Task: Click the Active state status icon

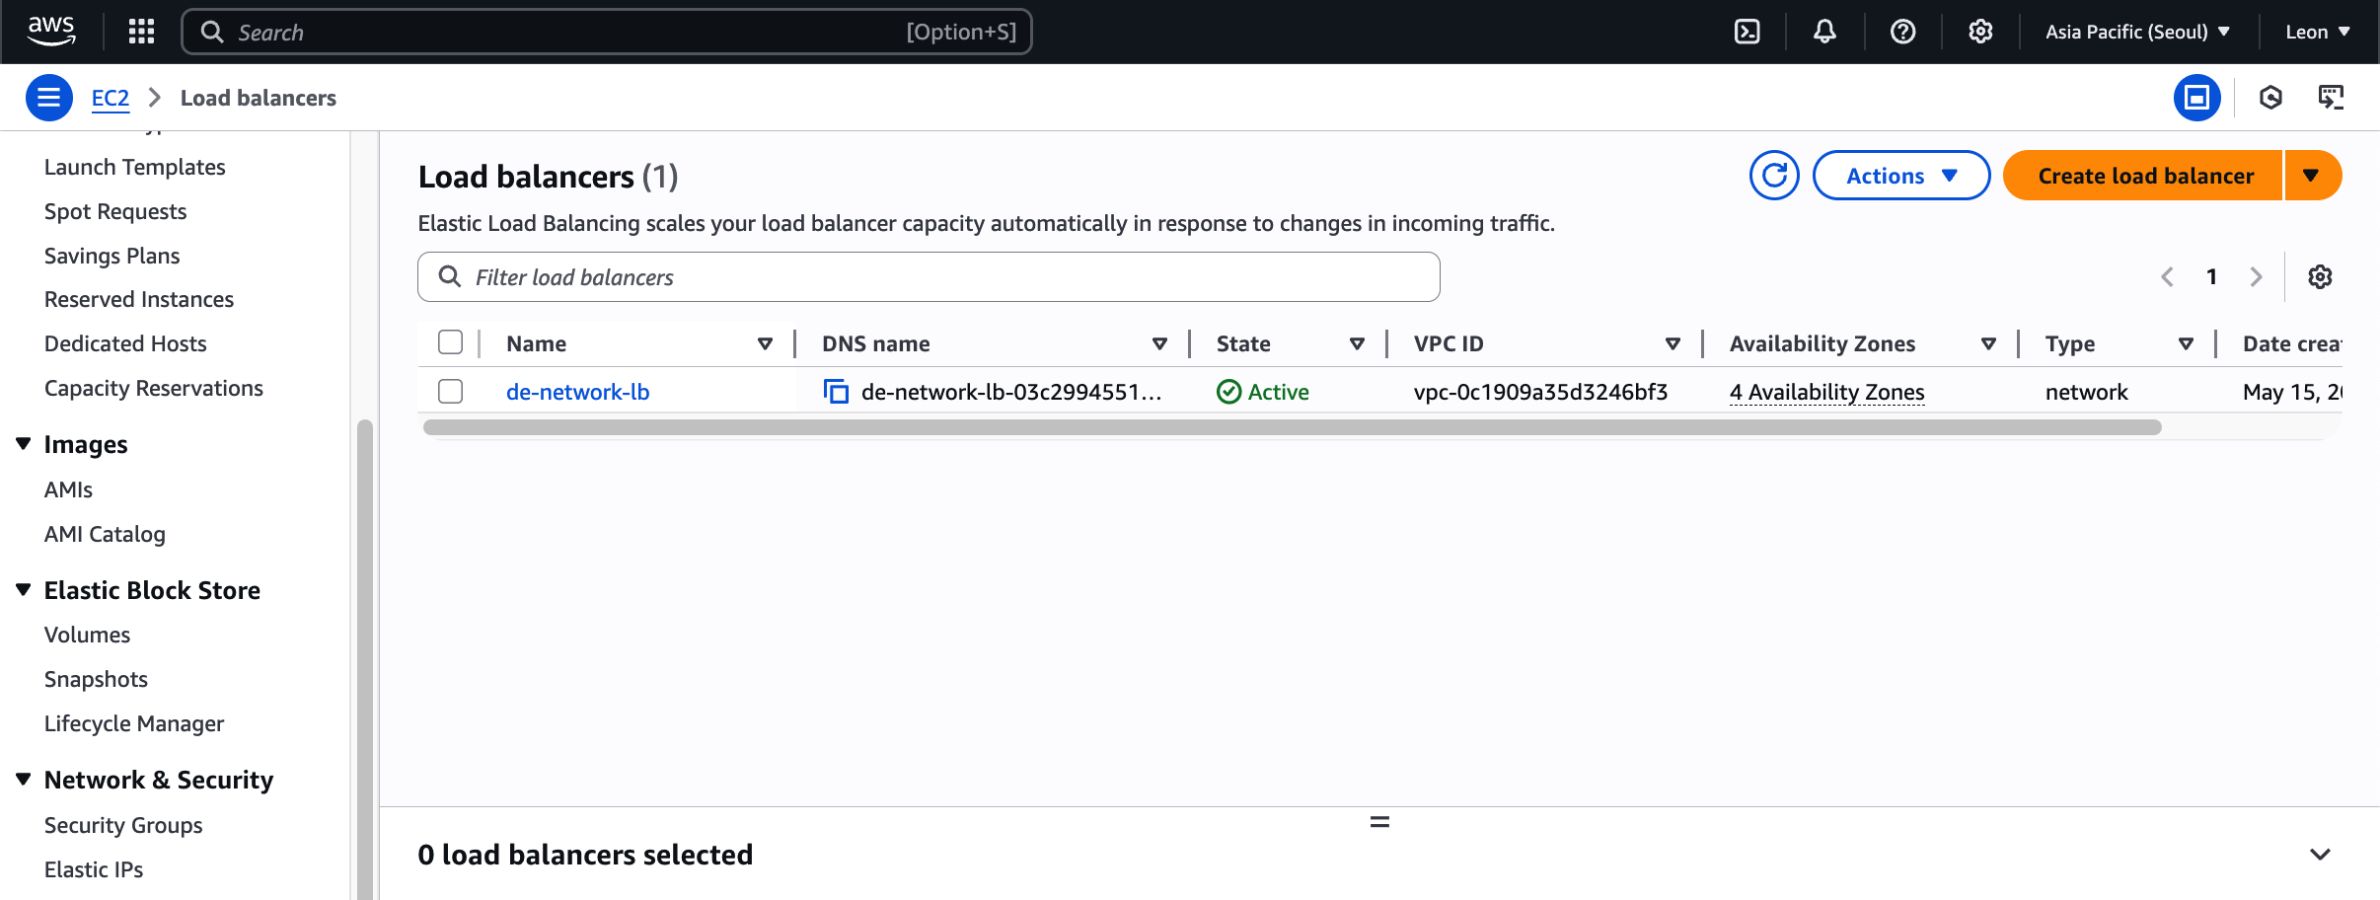Action: (1228, 392)
